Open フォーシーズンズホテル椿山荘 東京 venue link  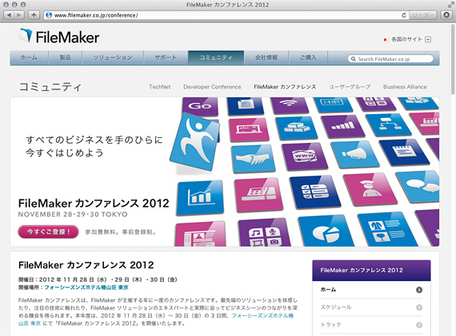point(86,287)
